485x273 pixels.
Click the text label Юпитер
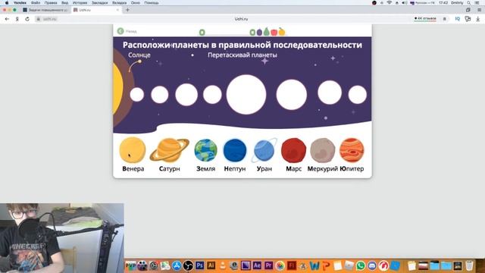coord(352,168)
